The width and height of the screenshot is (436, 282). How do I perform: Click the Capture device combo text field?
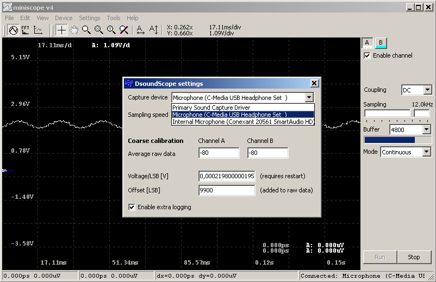coord(239,97)
